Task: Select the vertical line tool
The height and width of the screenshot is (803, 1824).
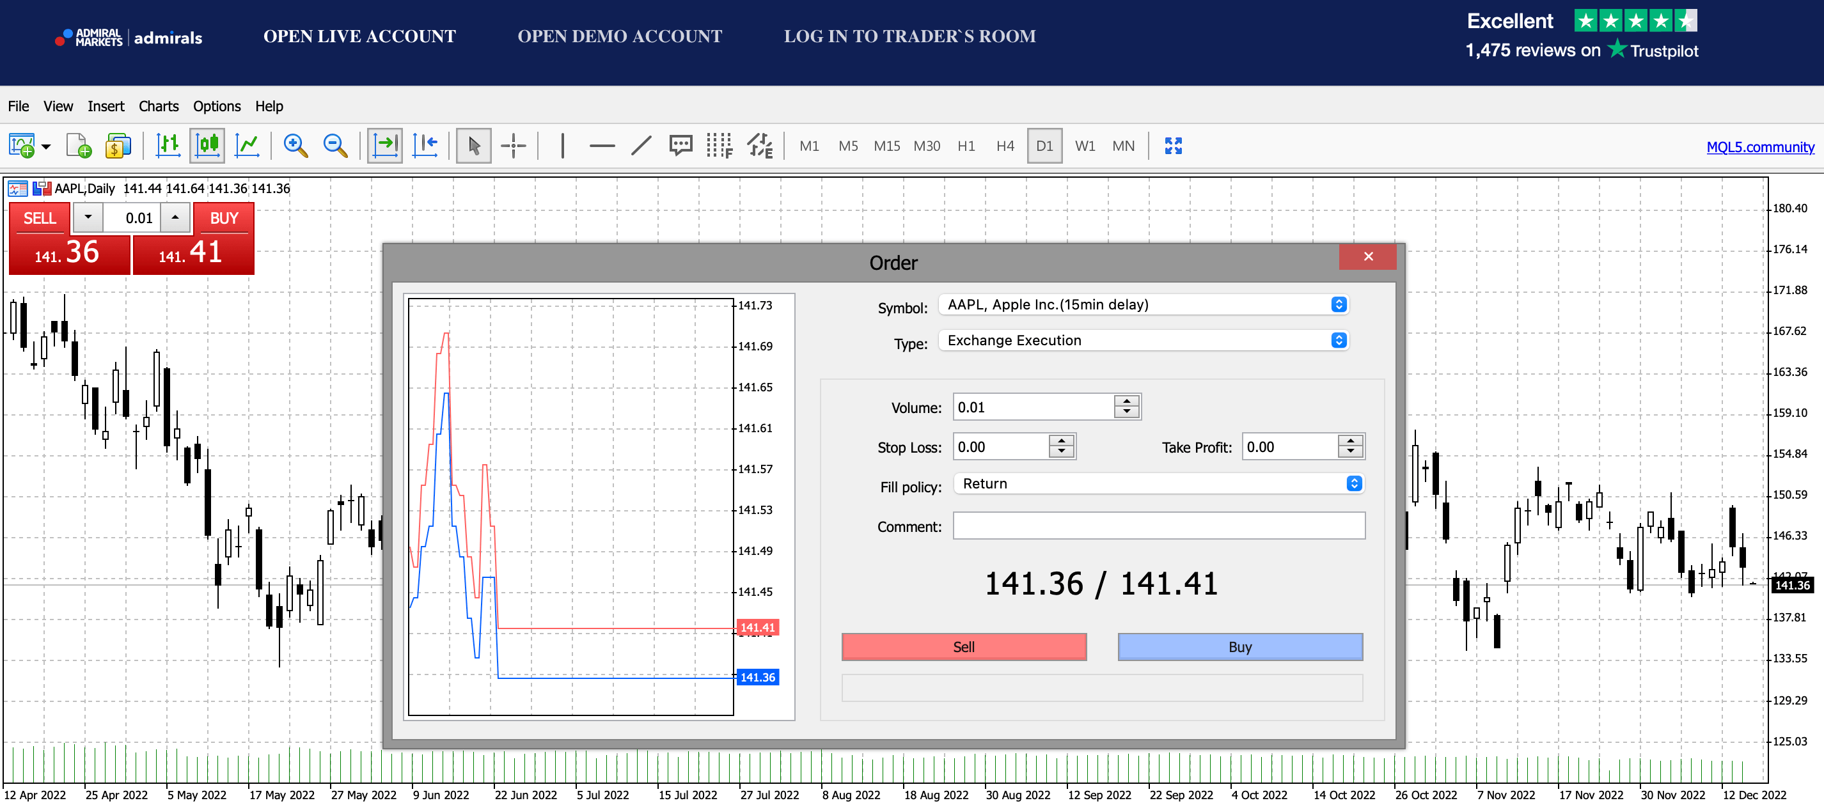Action: (562, 146)
